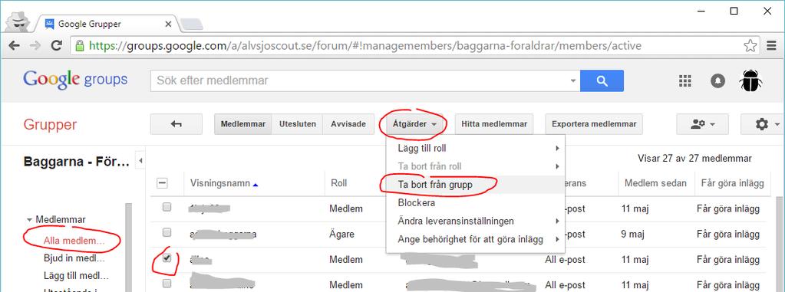Image resolution: width=785 pixels, height=292 pixels.
Task: Check the first Medlem row checkbox
Action: coord(167,207)
